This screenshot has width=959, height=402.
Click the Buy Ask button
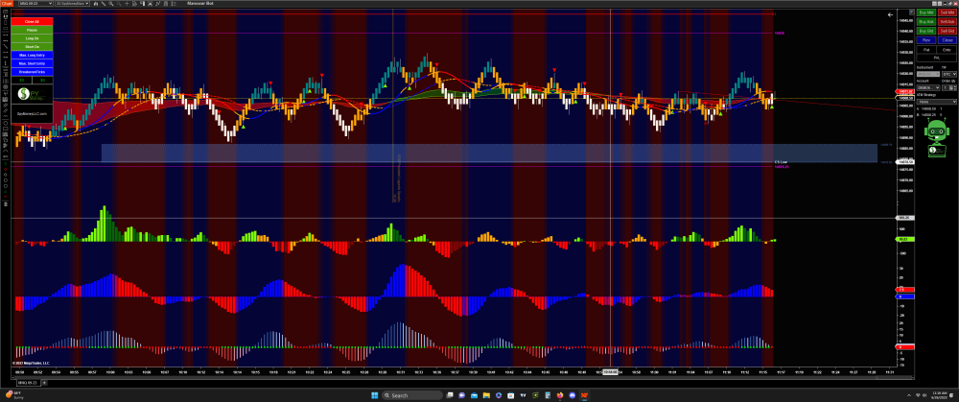pyautogui.click(x=925, y=21)
